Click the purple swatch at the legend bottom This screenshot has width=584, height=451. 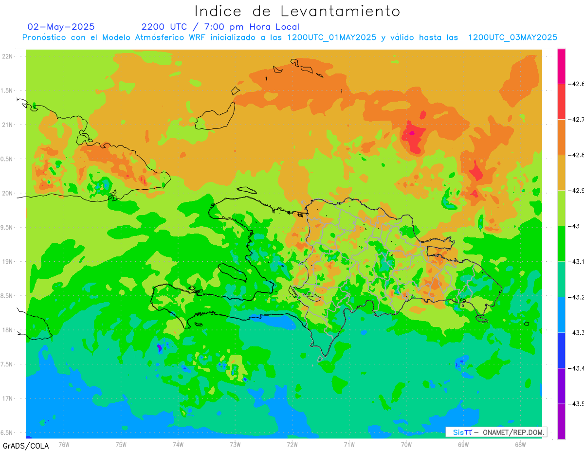(561, 421)
